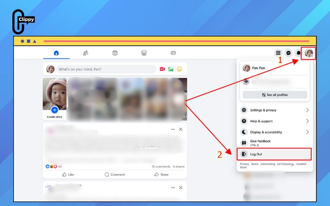Open the Friends tab
The image size is (330, 206).
pos(85,53)
